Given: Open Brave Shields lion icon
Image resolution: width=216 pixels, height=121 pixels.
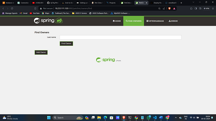Looking at the screenshot, I should (169, 8).
